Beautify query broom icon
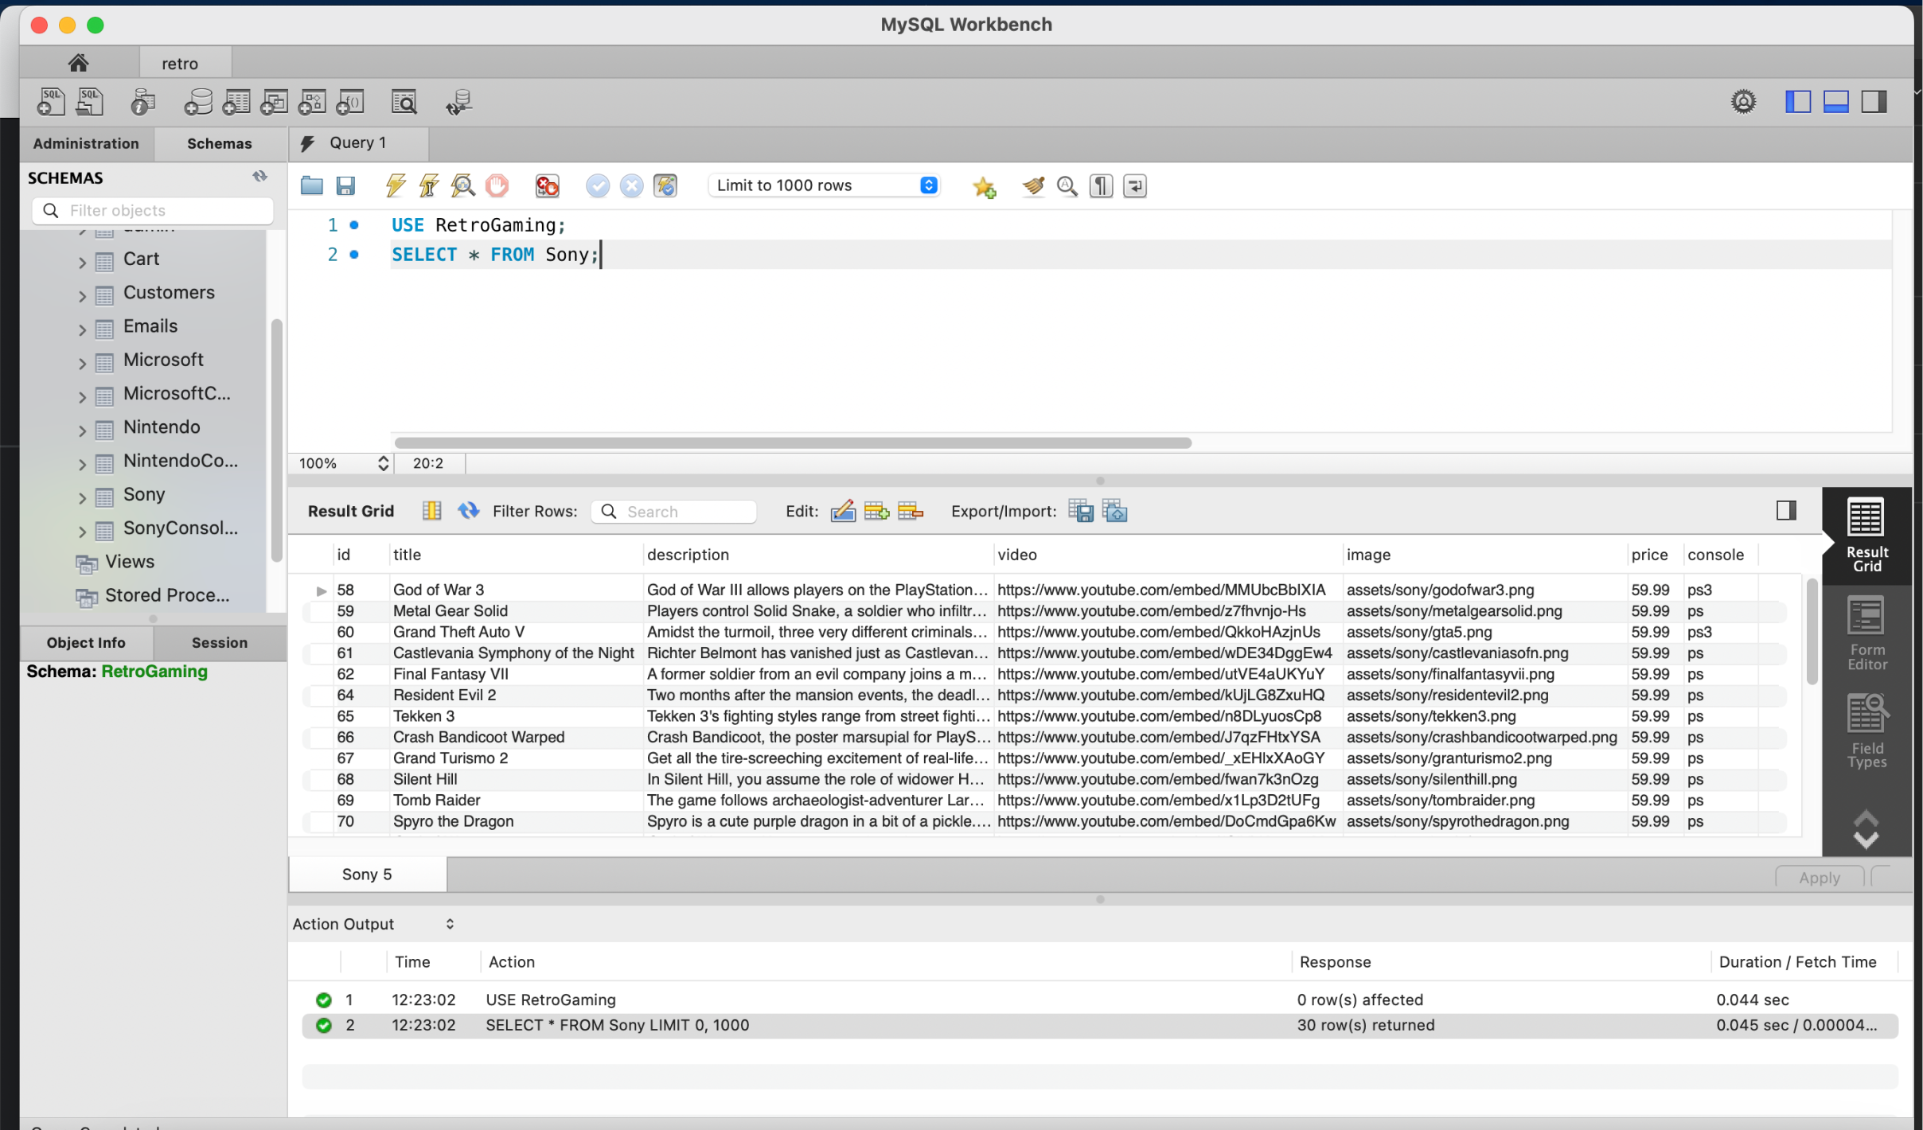Image resolution: width=1923 pixels, height=1130 pixels. pos(1033,186)
